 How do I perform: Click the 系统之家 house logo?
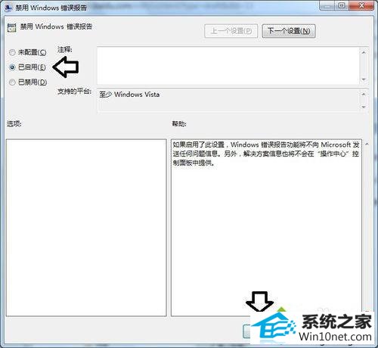[274, 325]
